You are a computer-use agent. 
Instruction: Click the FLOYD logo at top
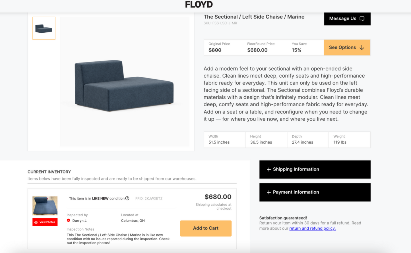click(199, 4)
